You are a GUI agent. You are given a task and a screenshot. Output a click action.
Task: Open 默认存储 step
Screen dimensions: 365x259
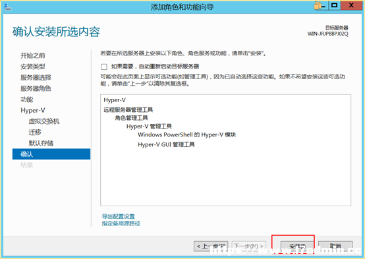point(41,143)
